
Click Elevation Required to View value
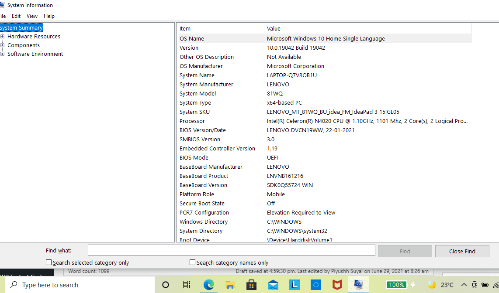(x=301, y=213)
